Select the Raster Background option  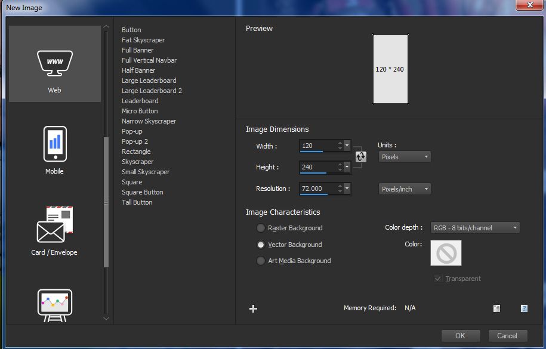point(260,228)
